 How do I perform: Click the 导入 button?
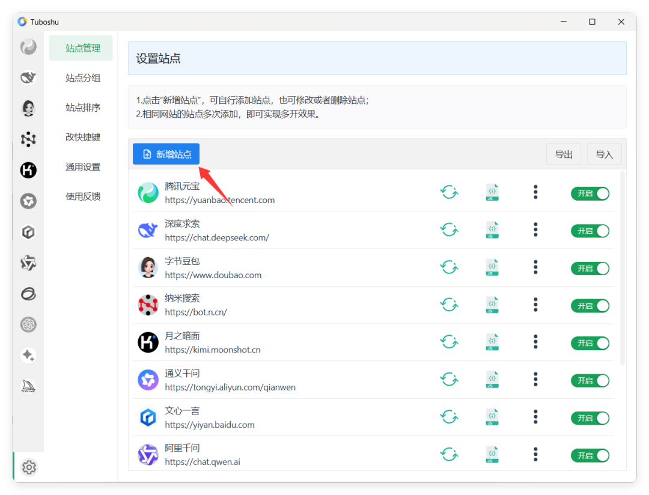[x=605, y=154]
